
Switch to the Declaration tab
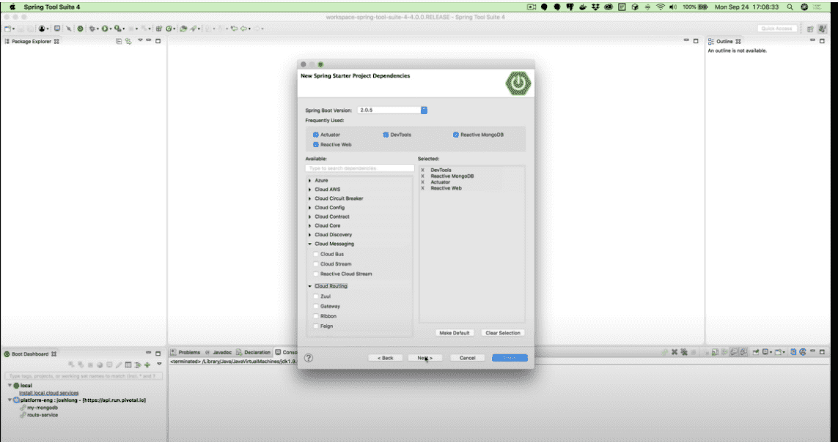(x=254, y=353)
